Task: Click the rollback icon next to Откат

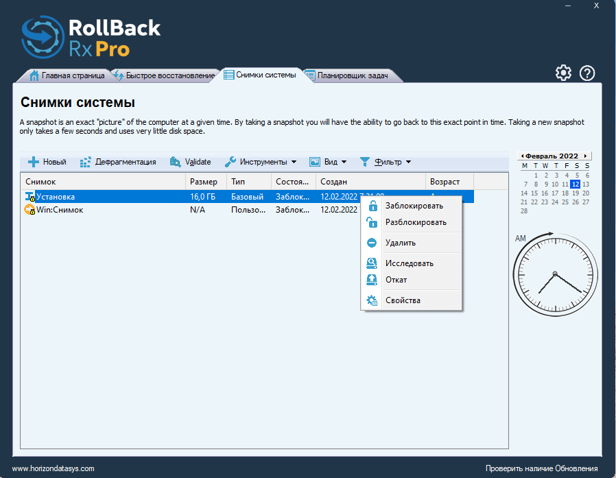Action: tap(372, 280)
